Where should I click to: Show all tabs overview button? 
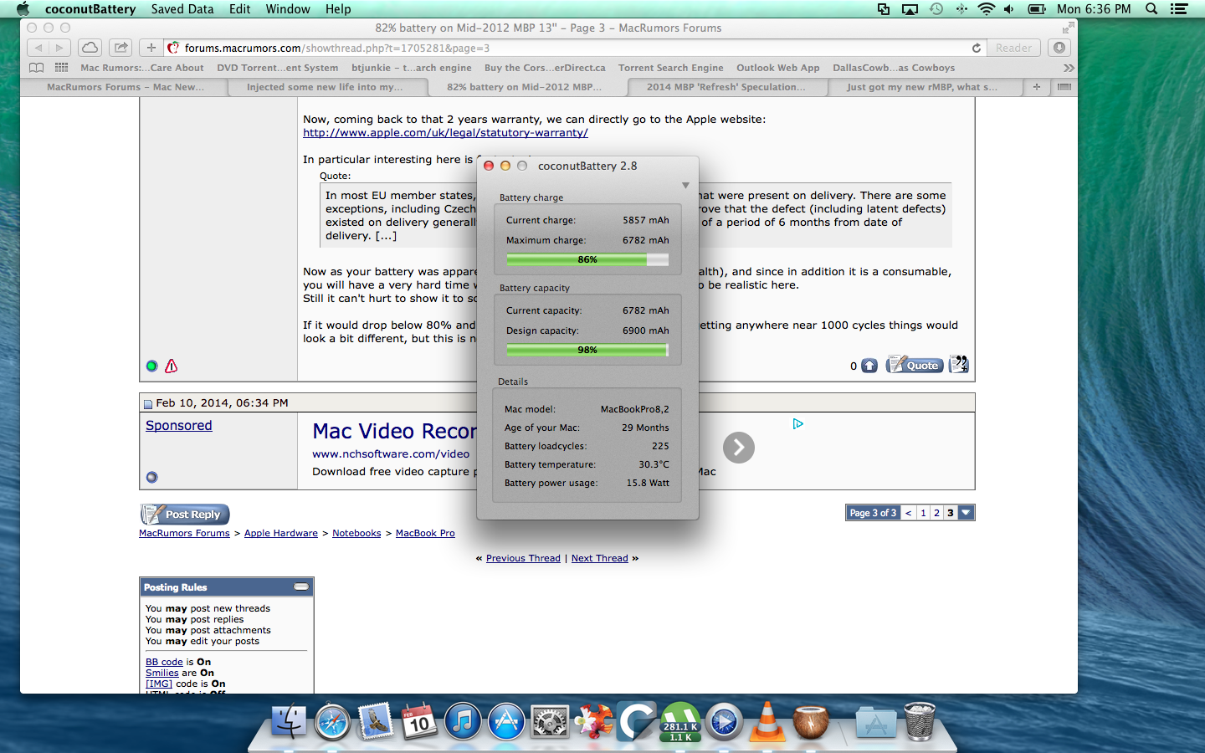[1064, 87]
